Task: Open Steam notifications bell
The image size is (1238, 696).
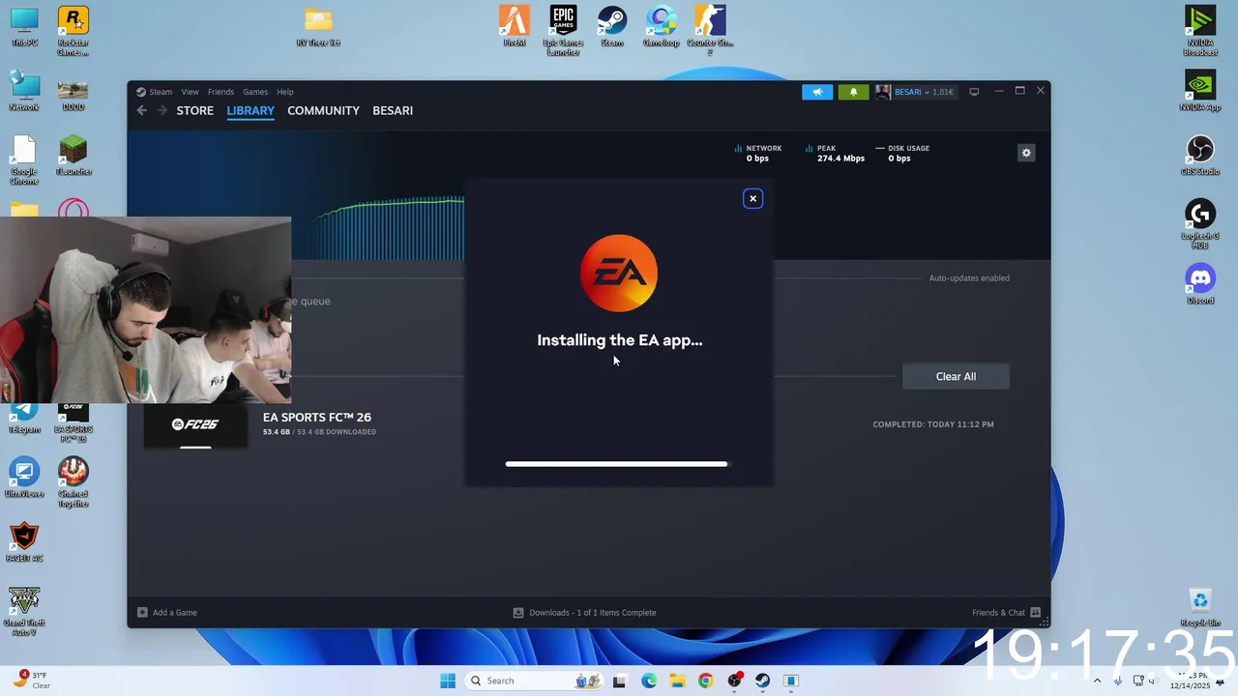Action: pyautogui.click(x=853, y=92)
